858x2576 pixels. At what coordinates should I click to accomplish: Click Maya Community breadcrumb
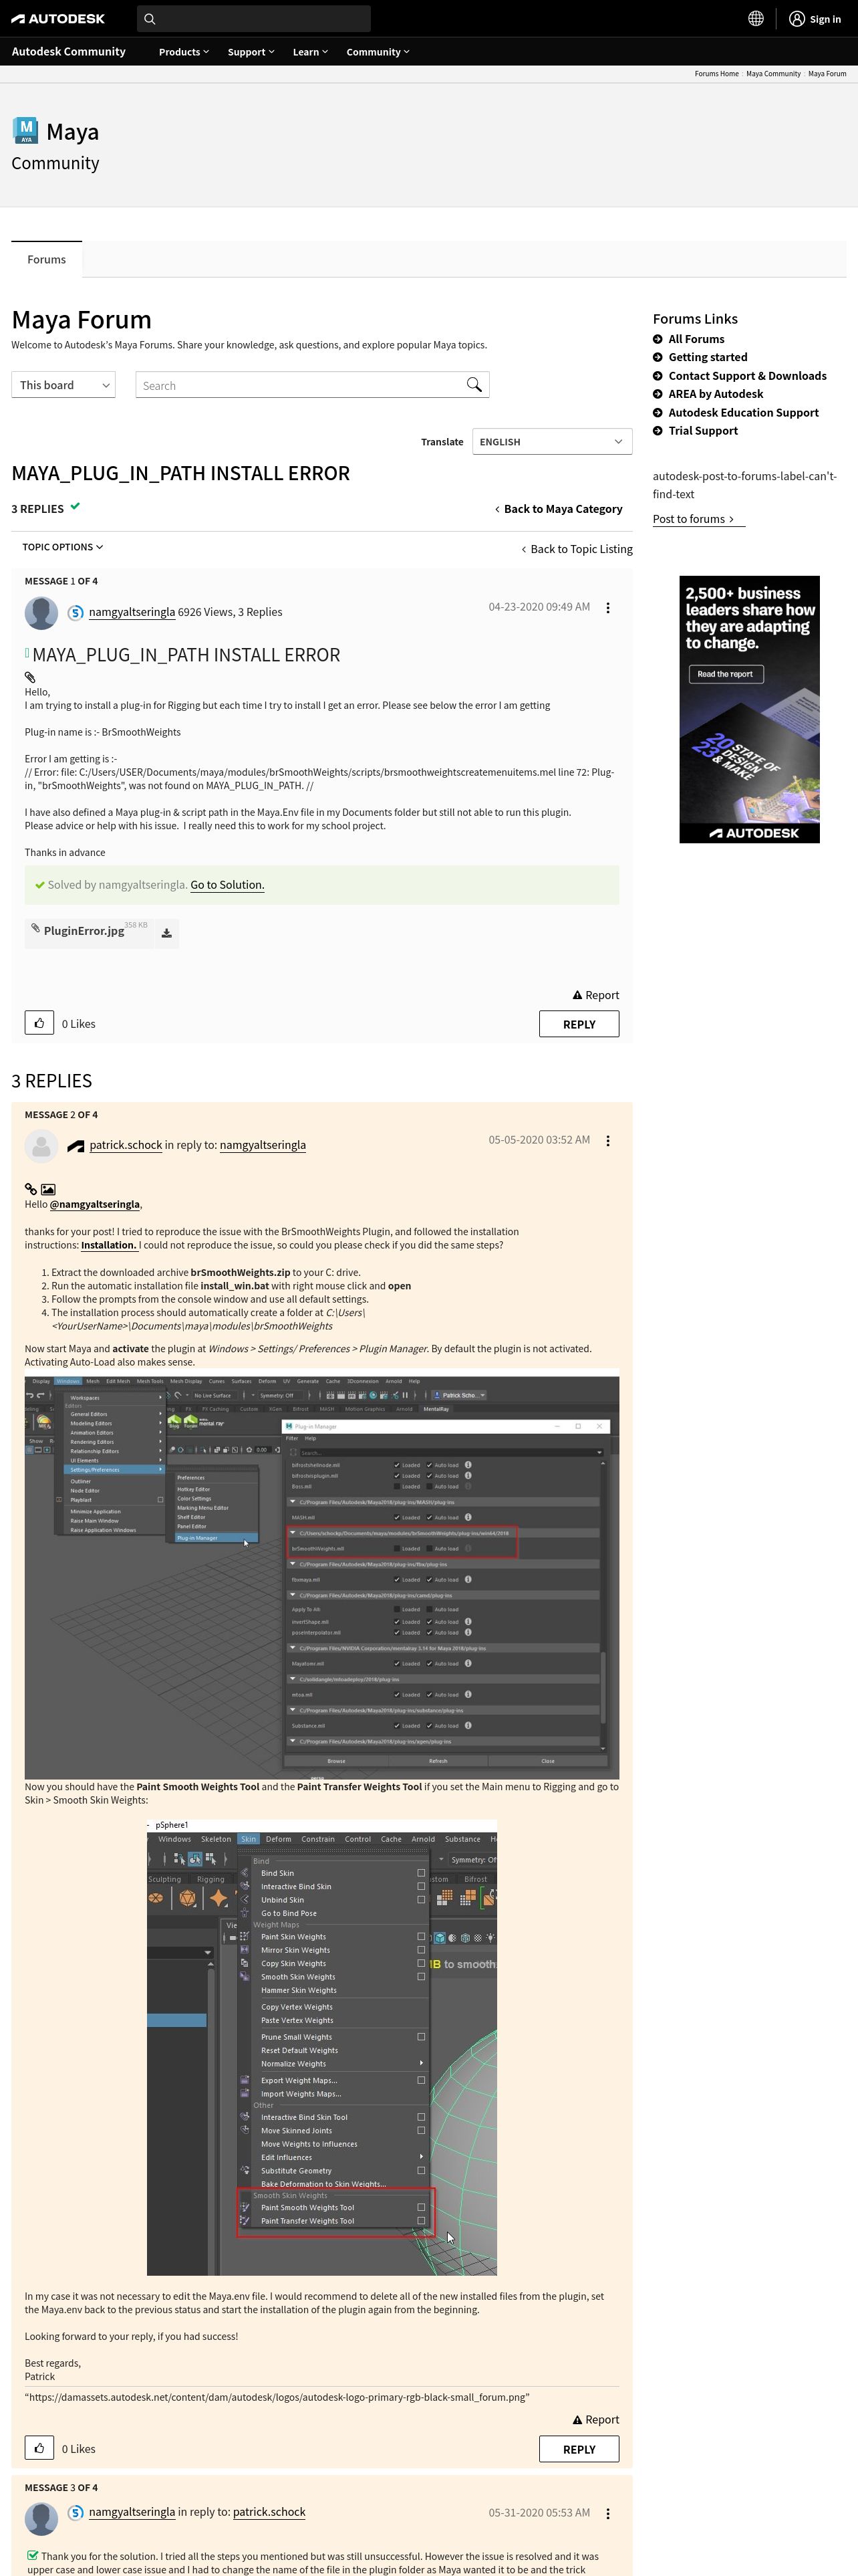point(773,74)
